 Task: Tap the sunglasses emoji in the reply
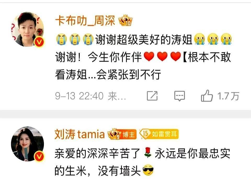coord(148,170)
